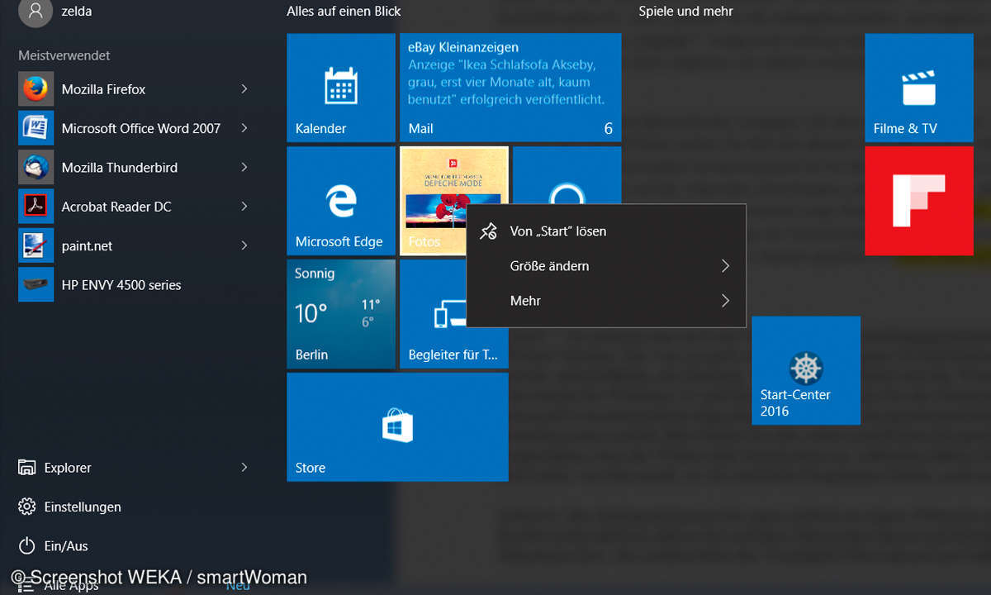991x595 pixels.
Task: Open the Microsoft Edge tile
Action: click(341, 201)
